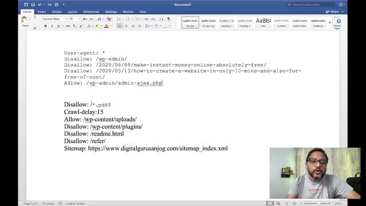This screenshot has height=206, width=366.
Task: Click English (India) language in status bar
Action: 75,204
